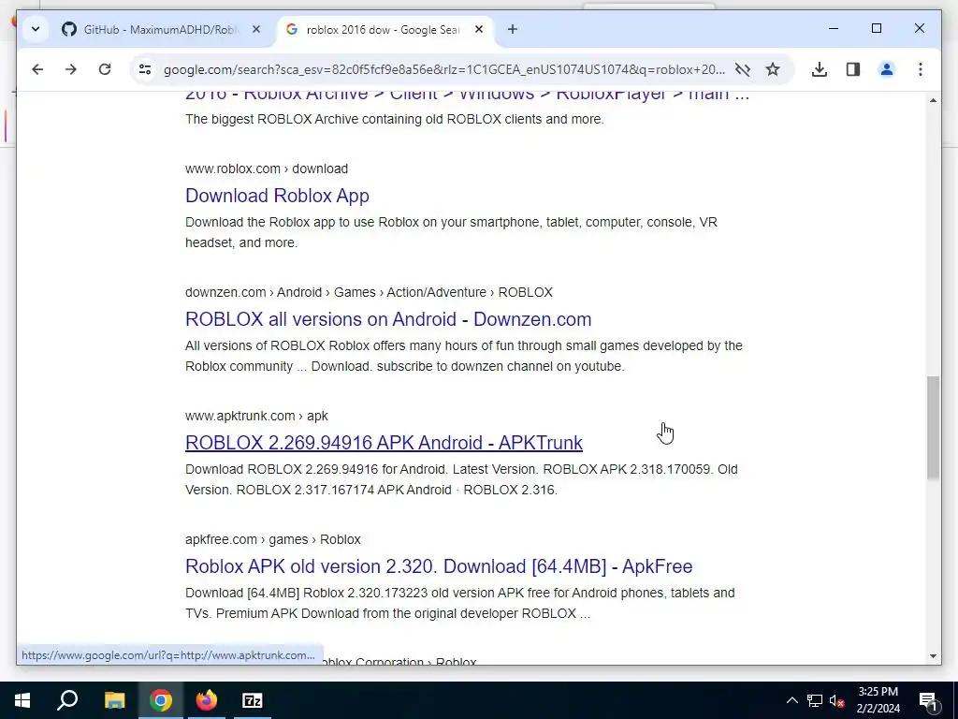
Task: Click www.apktrunk.com › apk breadcrumb
Action: click(256, 416)
